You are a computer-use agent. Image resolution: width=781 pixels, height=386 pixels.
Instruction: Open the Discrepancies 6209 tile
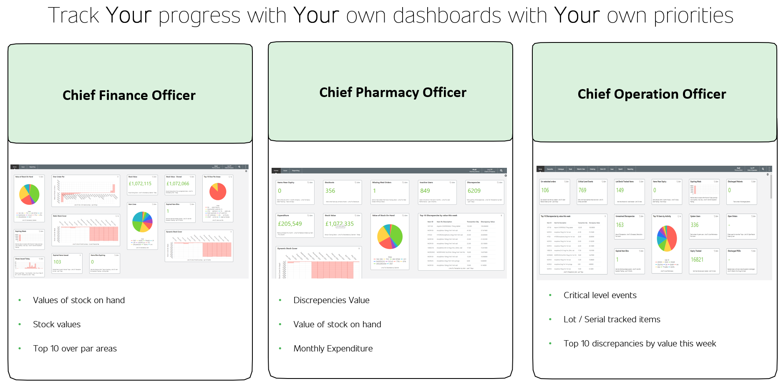tap(485, 192)
